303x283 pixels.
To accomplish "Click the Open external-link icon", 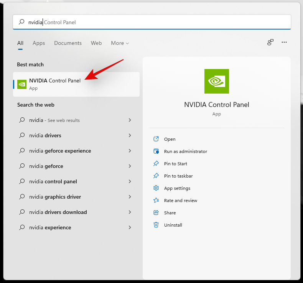I will click(156, 139).
